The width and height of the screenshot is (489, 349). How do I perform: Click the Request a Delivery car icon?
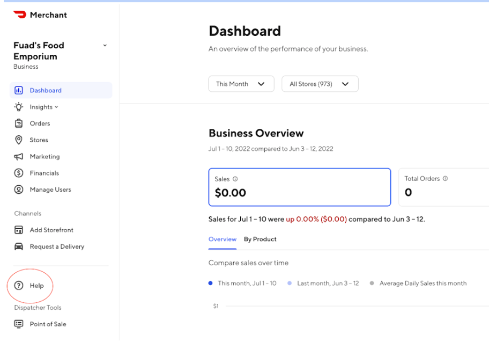[19, 247]
